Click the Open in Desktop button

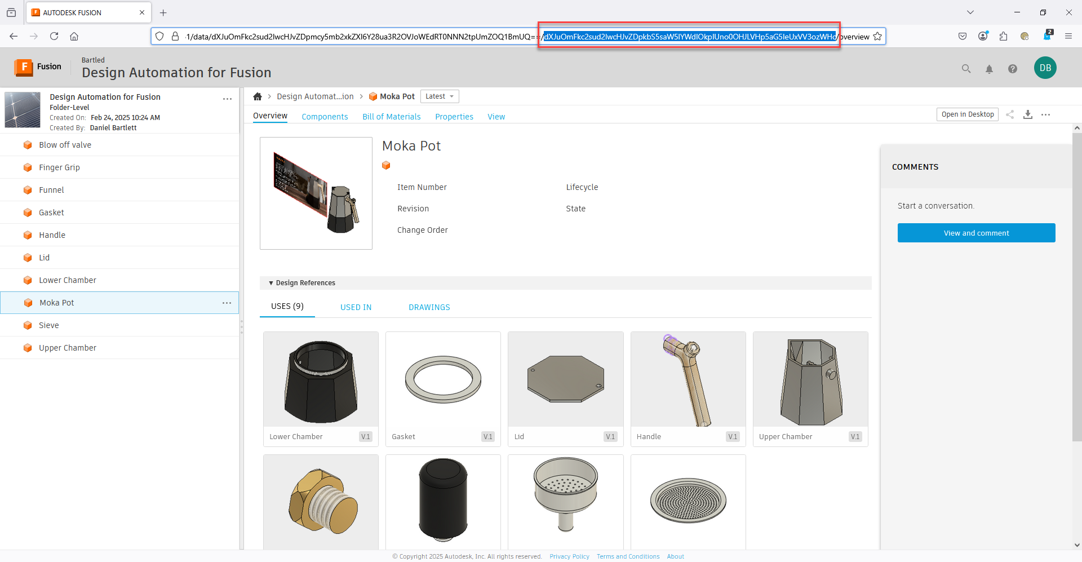point(967,114)
